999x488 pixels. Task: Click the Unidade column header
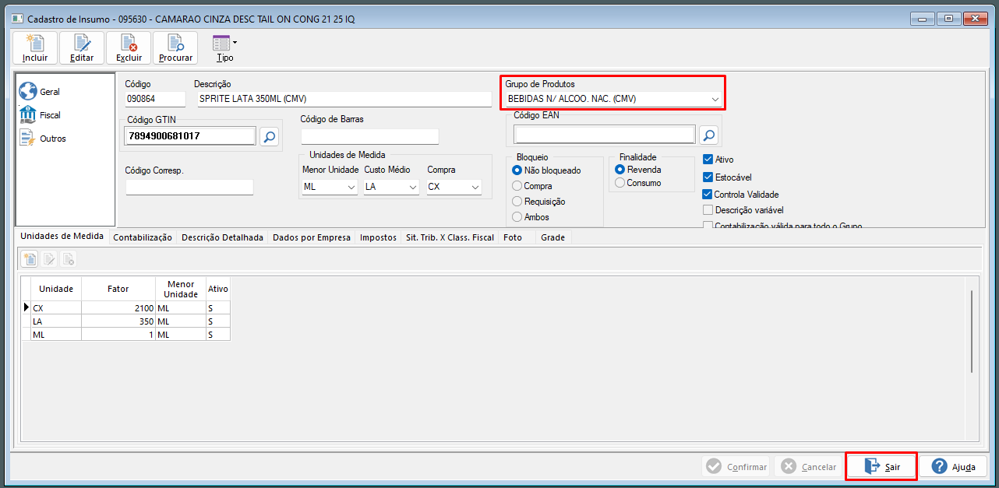pyautogui.click(x=56, y=289)
